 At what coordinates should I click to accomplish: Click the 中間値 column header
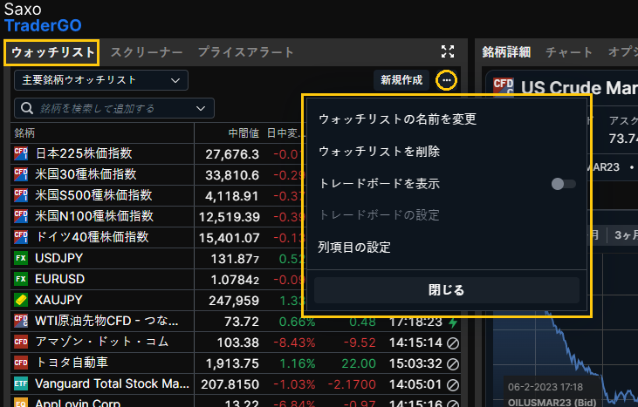point(244,133)
